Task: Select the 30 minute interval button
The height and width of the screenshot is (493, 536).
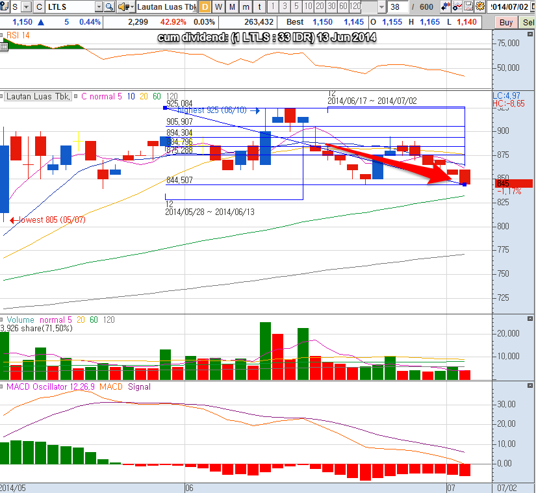Action: [331, 6]
